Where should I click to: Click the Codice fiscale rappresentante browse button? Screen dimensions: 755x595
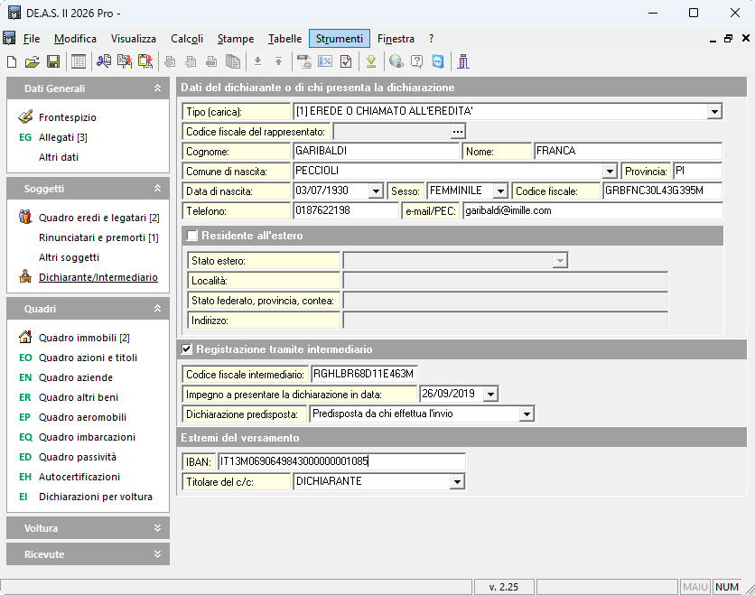(458, 132)
